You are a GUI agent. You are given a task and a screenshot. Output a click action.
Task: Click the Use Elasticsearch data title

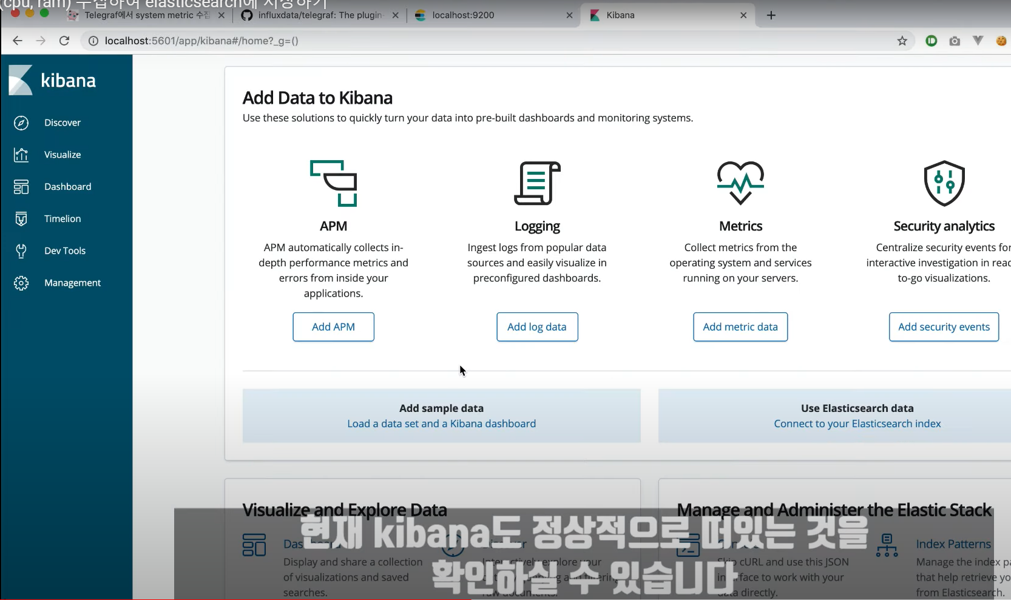point(857,408)
